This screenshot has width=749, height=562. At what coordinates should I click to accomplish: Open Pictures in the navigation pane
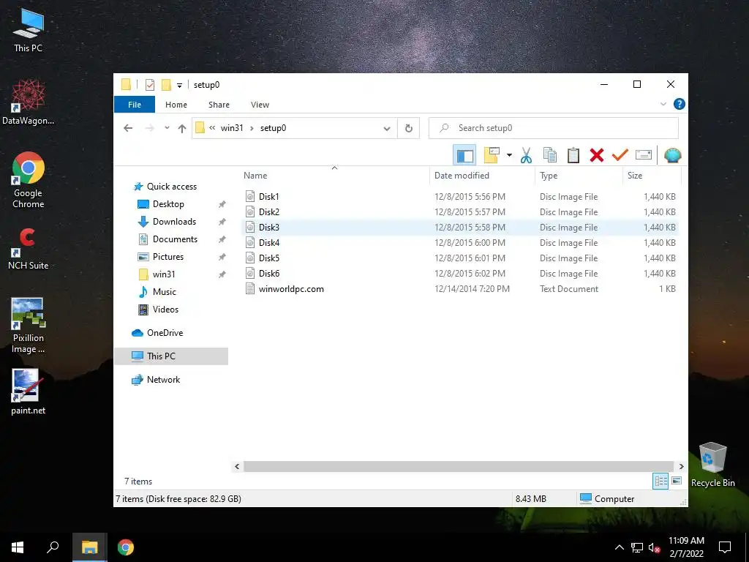[168, 257]
